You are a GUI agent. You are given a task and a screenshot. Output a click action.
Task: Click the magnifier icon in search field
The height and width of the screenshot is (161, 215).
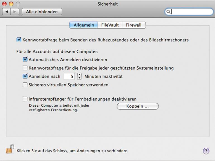coord(168,12)
